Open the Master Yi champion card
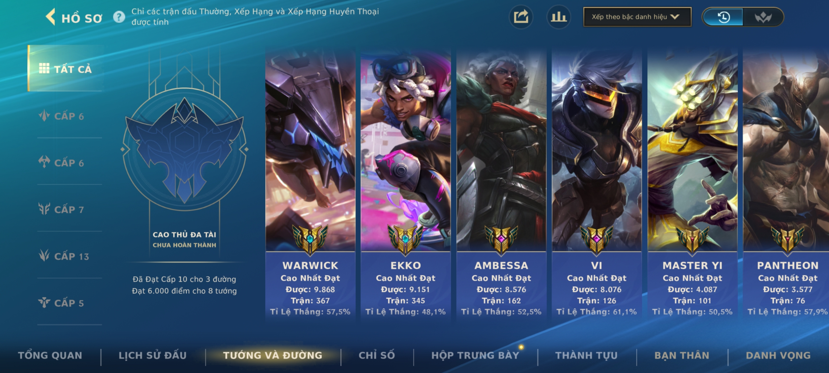Image resolution: width=829 pixels, height=373 pixels. coord(692,185)
